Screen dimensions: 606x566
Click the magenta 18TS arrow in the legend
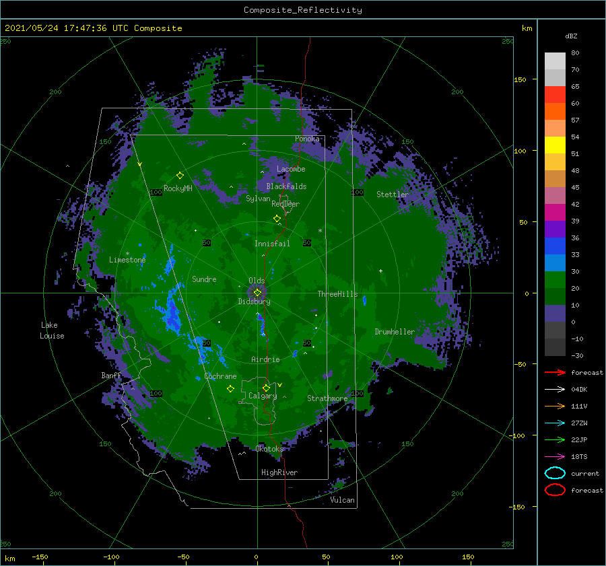(x=555, y=457)
